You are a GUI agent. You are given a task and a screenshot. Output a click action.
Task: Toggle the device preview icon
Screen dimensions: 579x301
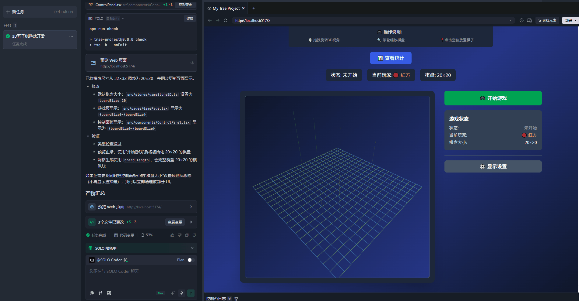click(x=529, y=20)
